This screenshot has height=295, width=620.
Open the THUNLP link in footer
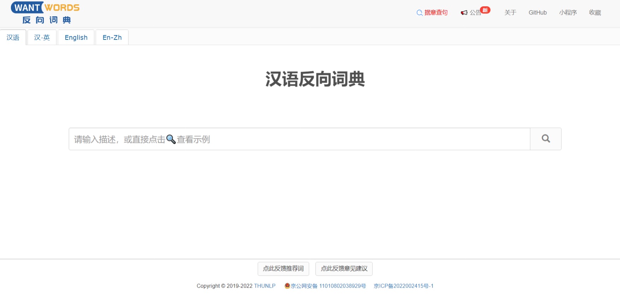(265, 286)
